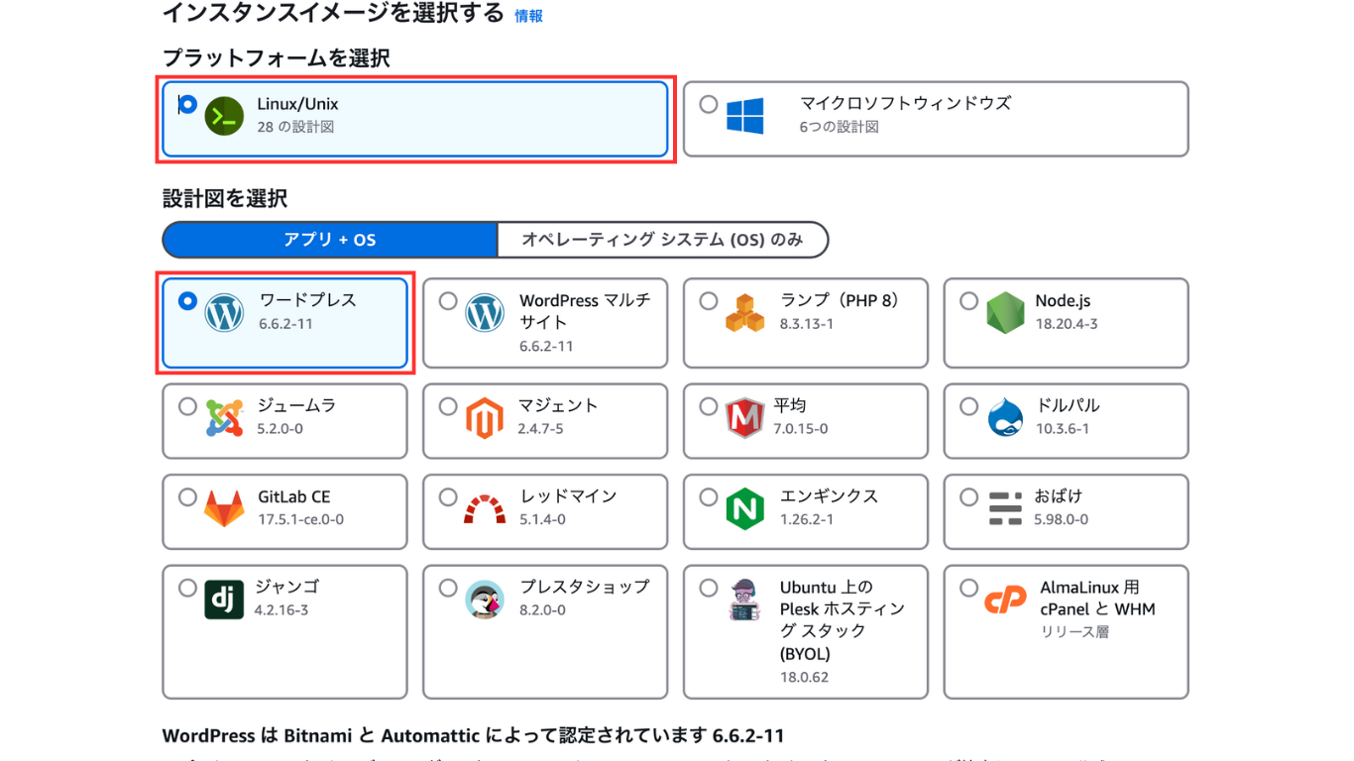Screen dimensions: 1354x761
Task: Select the マジェント radio button
Action: pyautogui.click(x=448, y=406)
